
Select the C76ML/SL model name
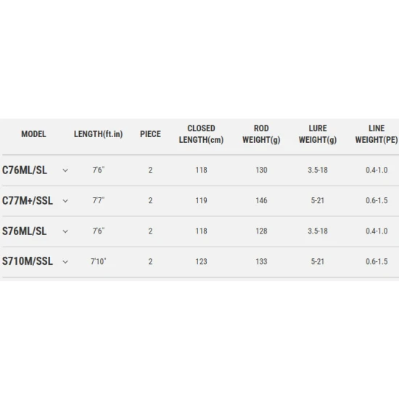[x=25, y=170]
